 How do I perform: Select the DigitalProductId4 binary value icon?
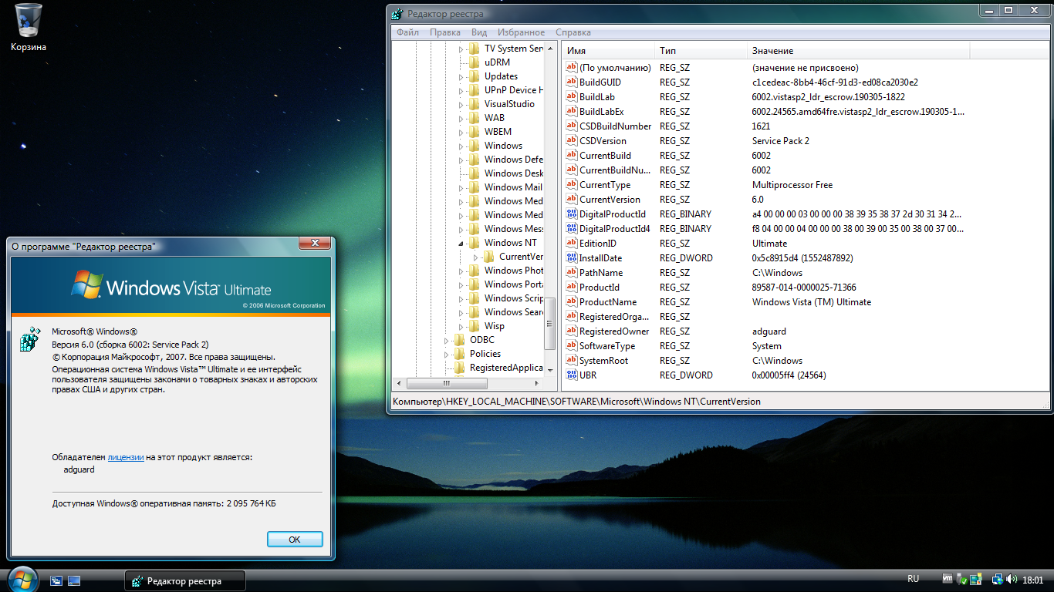(x=572, y=229)
